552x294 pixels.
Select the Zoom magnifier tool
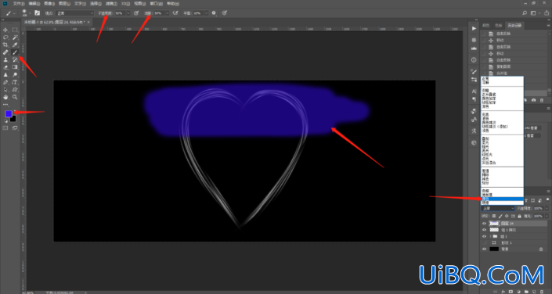tap(15, 97)
